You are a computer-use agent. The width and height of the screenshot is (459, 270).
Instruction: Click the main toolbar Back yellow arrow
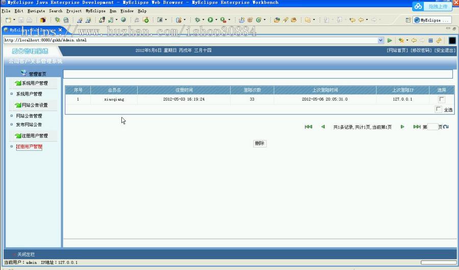[361, 20]
